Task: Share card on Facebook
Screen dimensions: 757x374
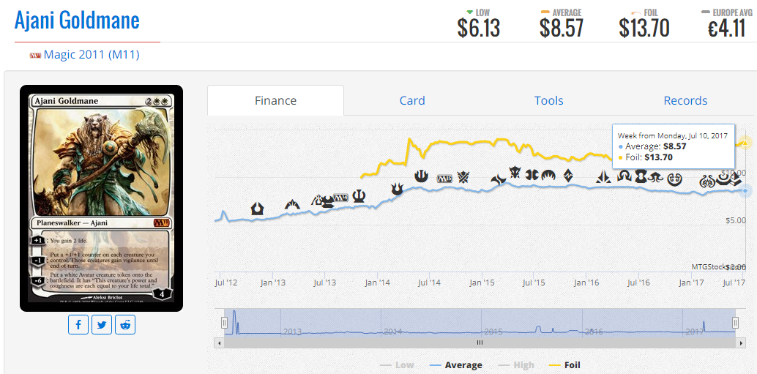Action: pyautogui.click(x=78, y=325)
